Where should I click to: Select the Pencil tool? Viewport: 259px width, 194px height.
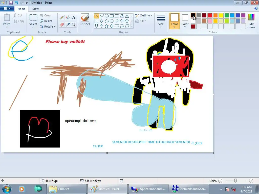[62, 17]
